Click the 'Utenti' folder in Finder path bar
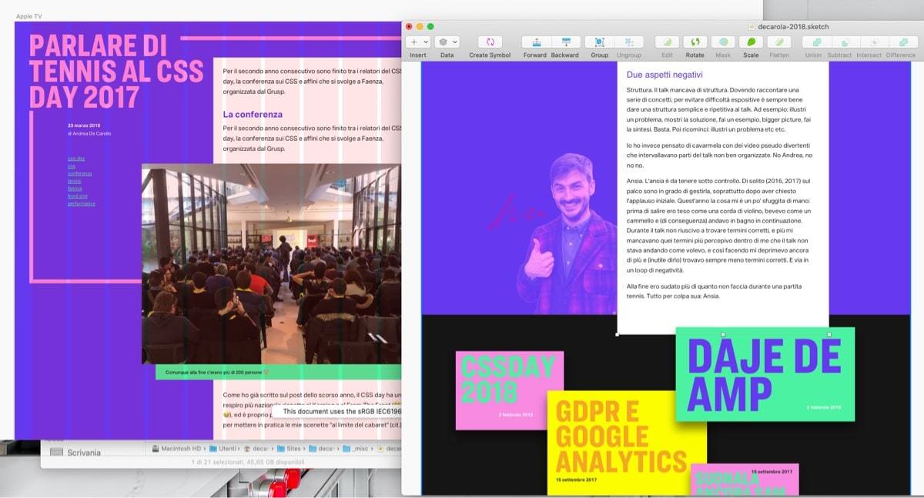924x498 pixels. click(x=229, y=449)
